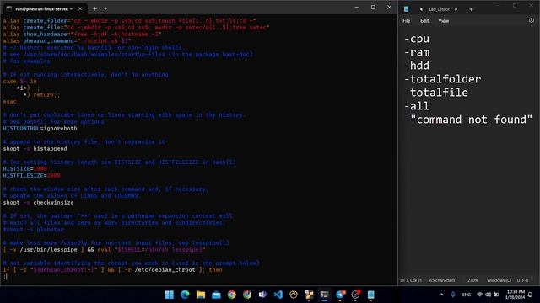Select the run@phearun-linux-server terminal tab
The height and width of the screenshot is (303, 540).
pyautogui.click(x=44, y=8)
